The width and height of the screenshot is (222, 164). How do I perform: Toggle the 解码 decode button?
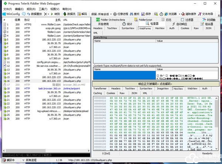coord(82,14)
